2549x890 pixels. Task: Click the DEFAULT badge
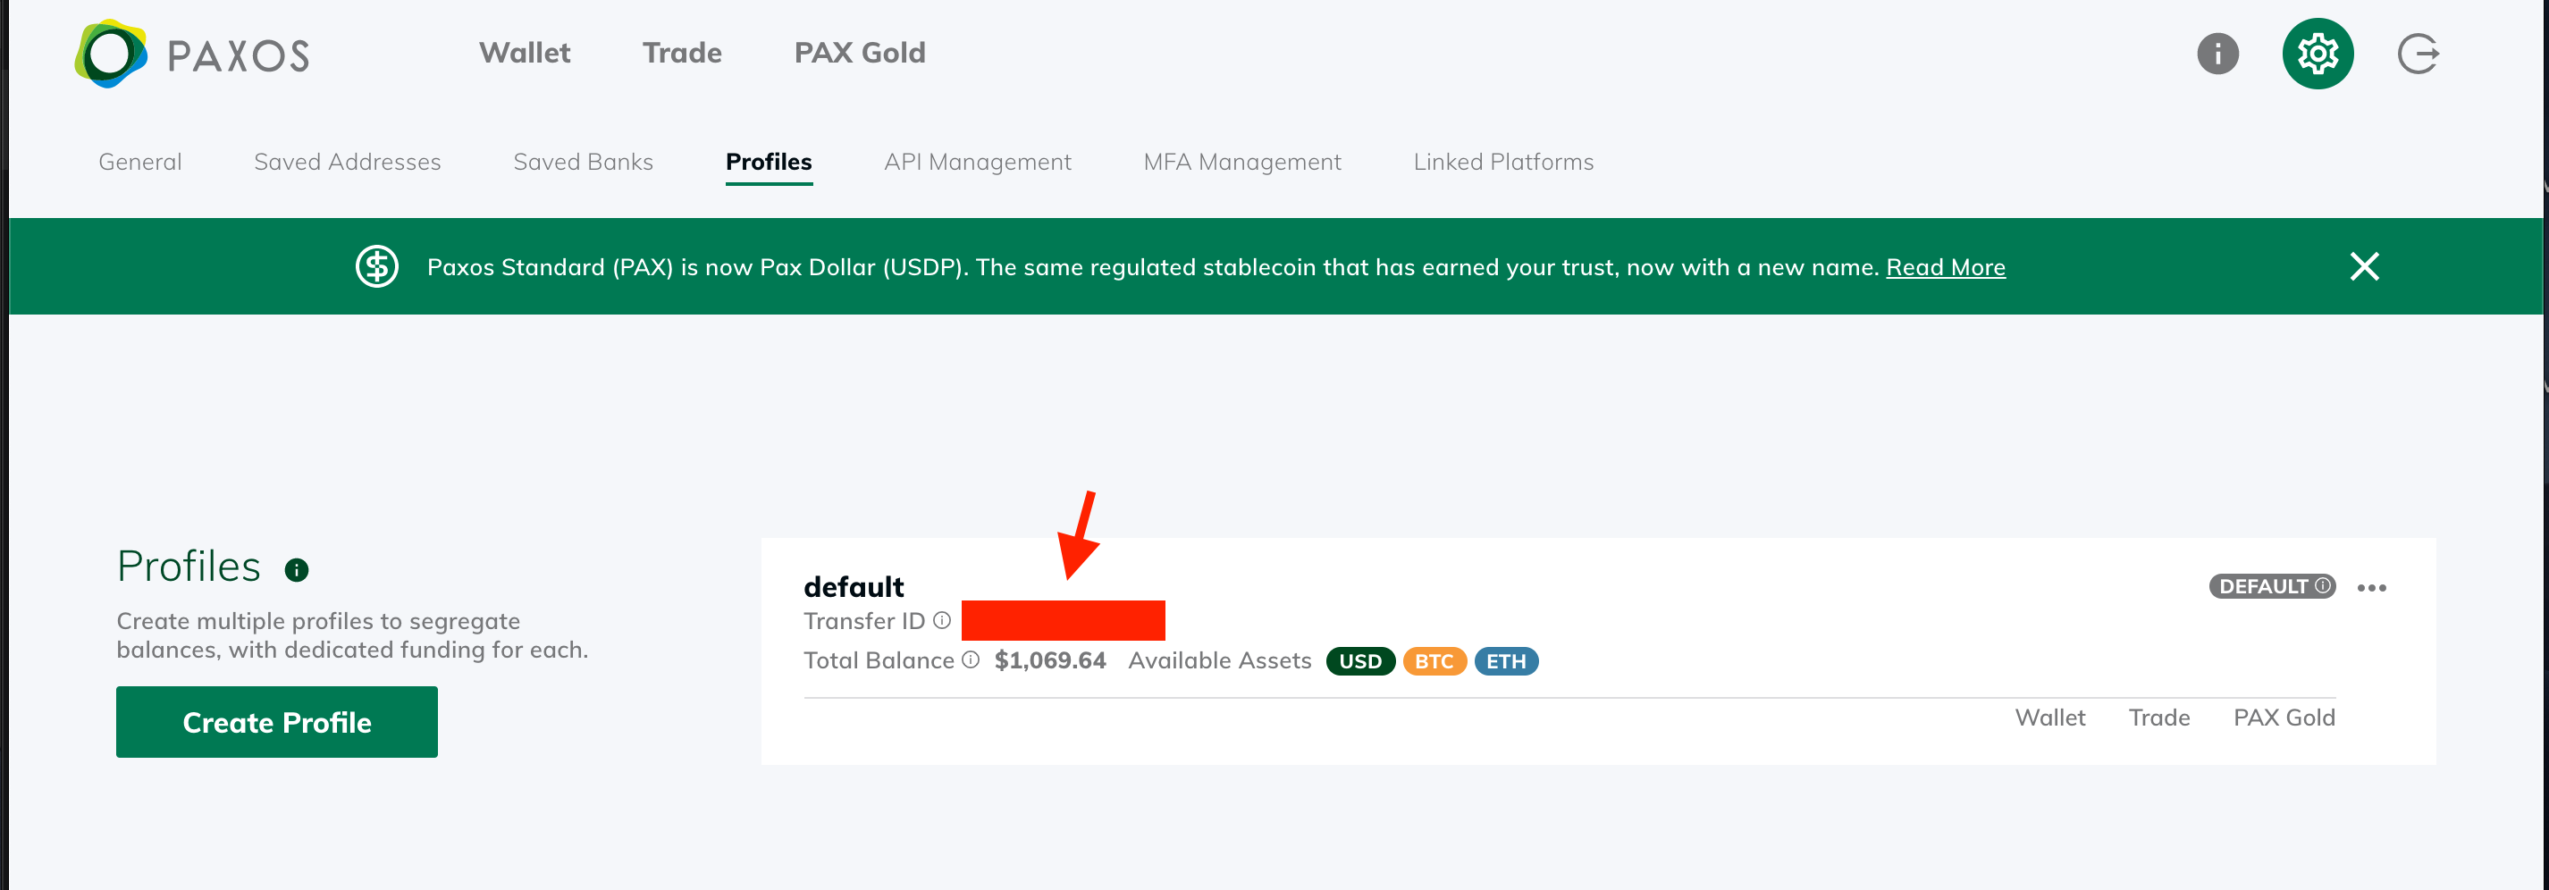click(x=2272, y=586)
